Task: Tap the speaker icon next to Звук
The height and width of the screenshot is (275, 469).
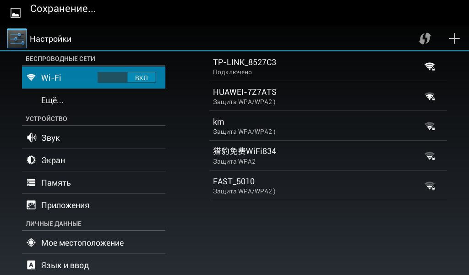Action: click(x=32, y=137)
